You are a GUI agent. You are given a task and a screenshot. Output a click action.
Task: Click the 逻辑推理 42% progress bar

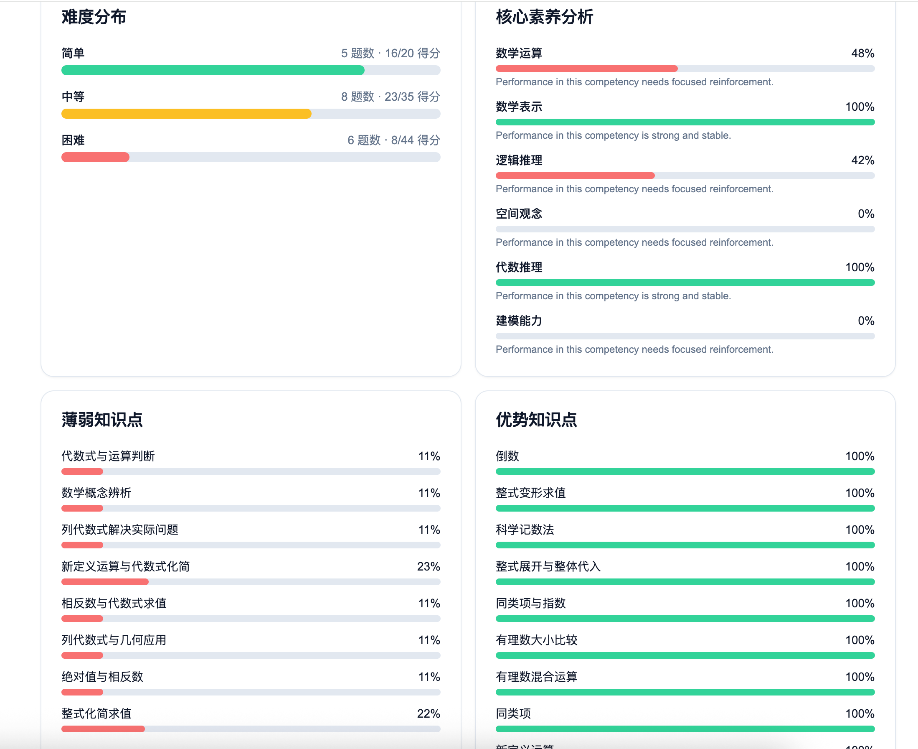click(x=685, y=176)
